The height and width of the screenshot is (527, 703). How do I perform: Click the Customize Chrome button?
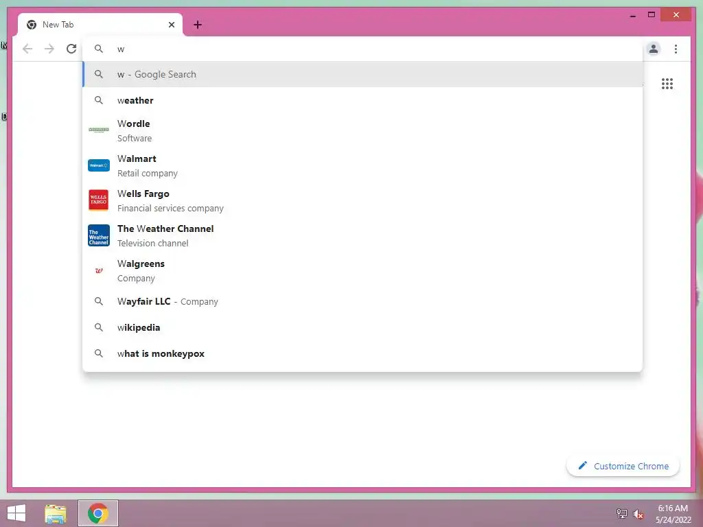(x=623, y=466)
